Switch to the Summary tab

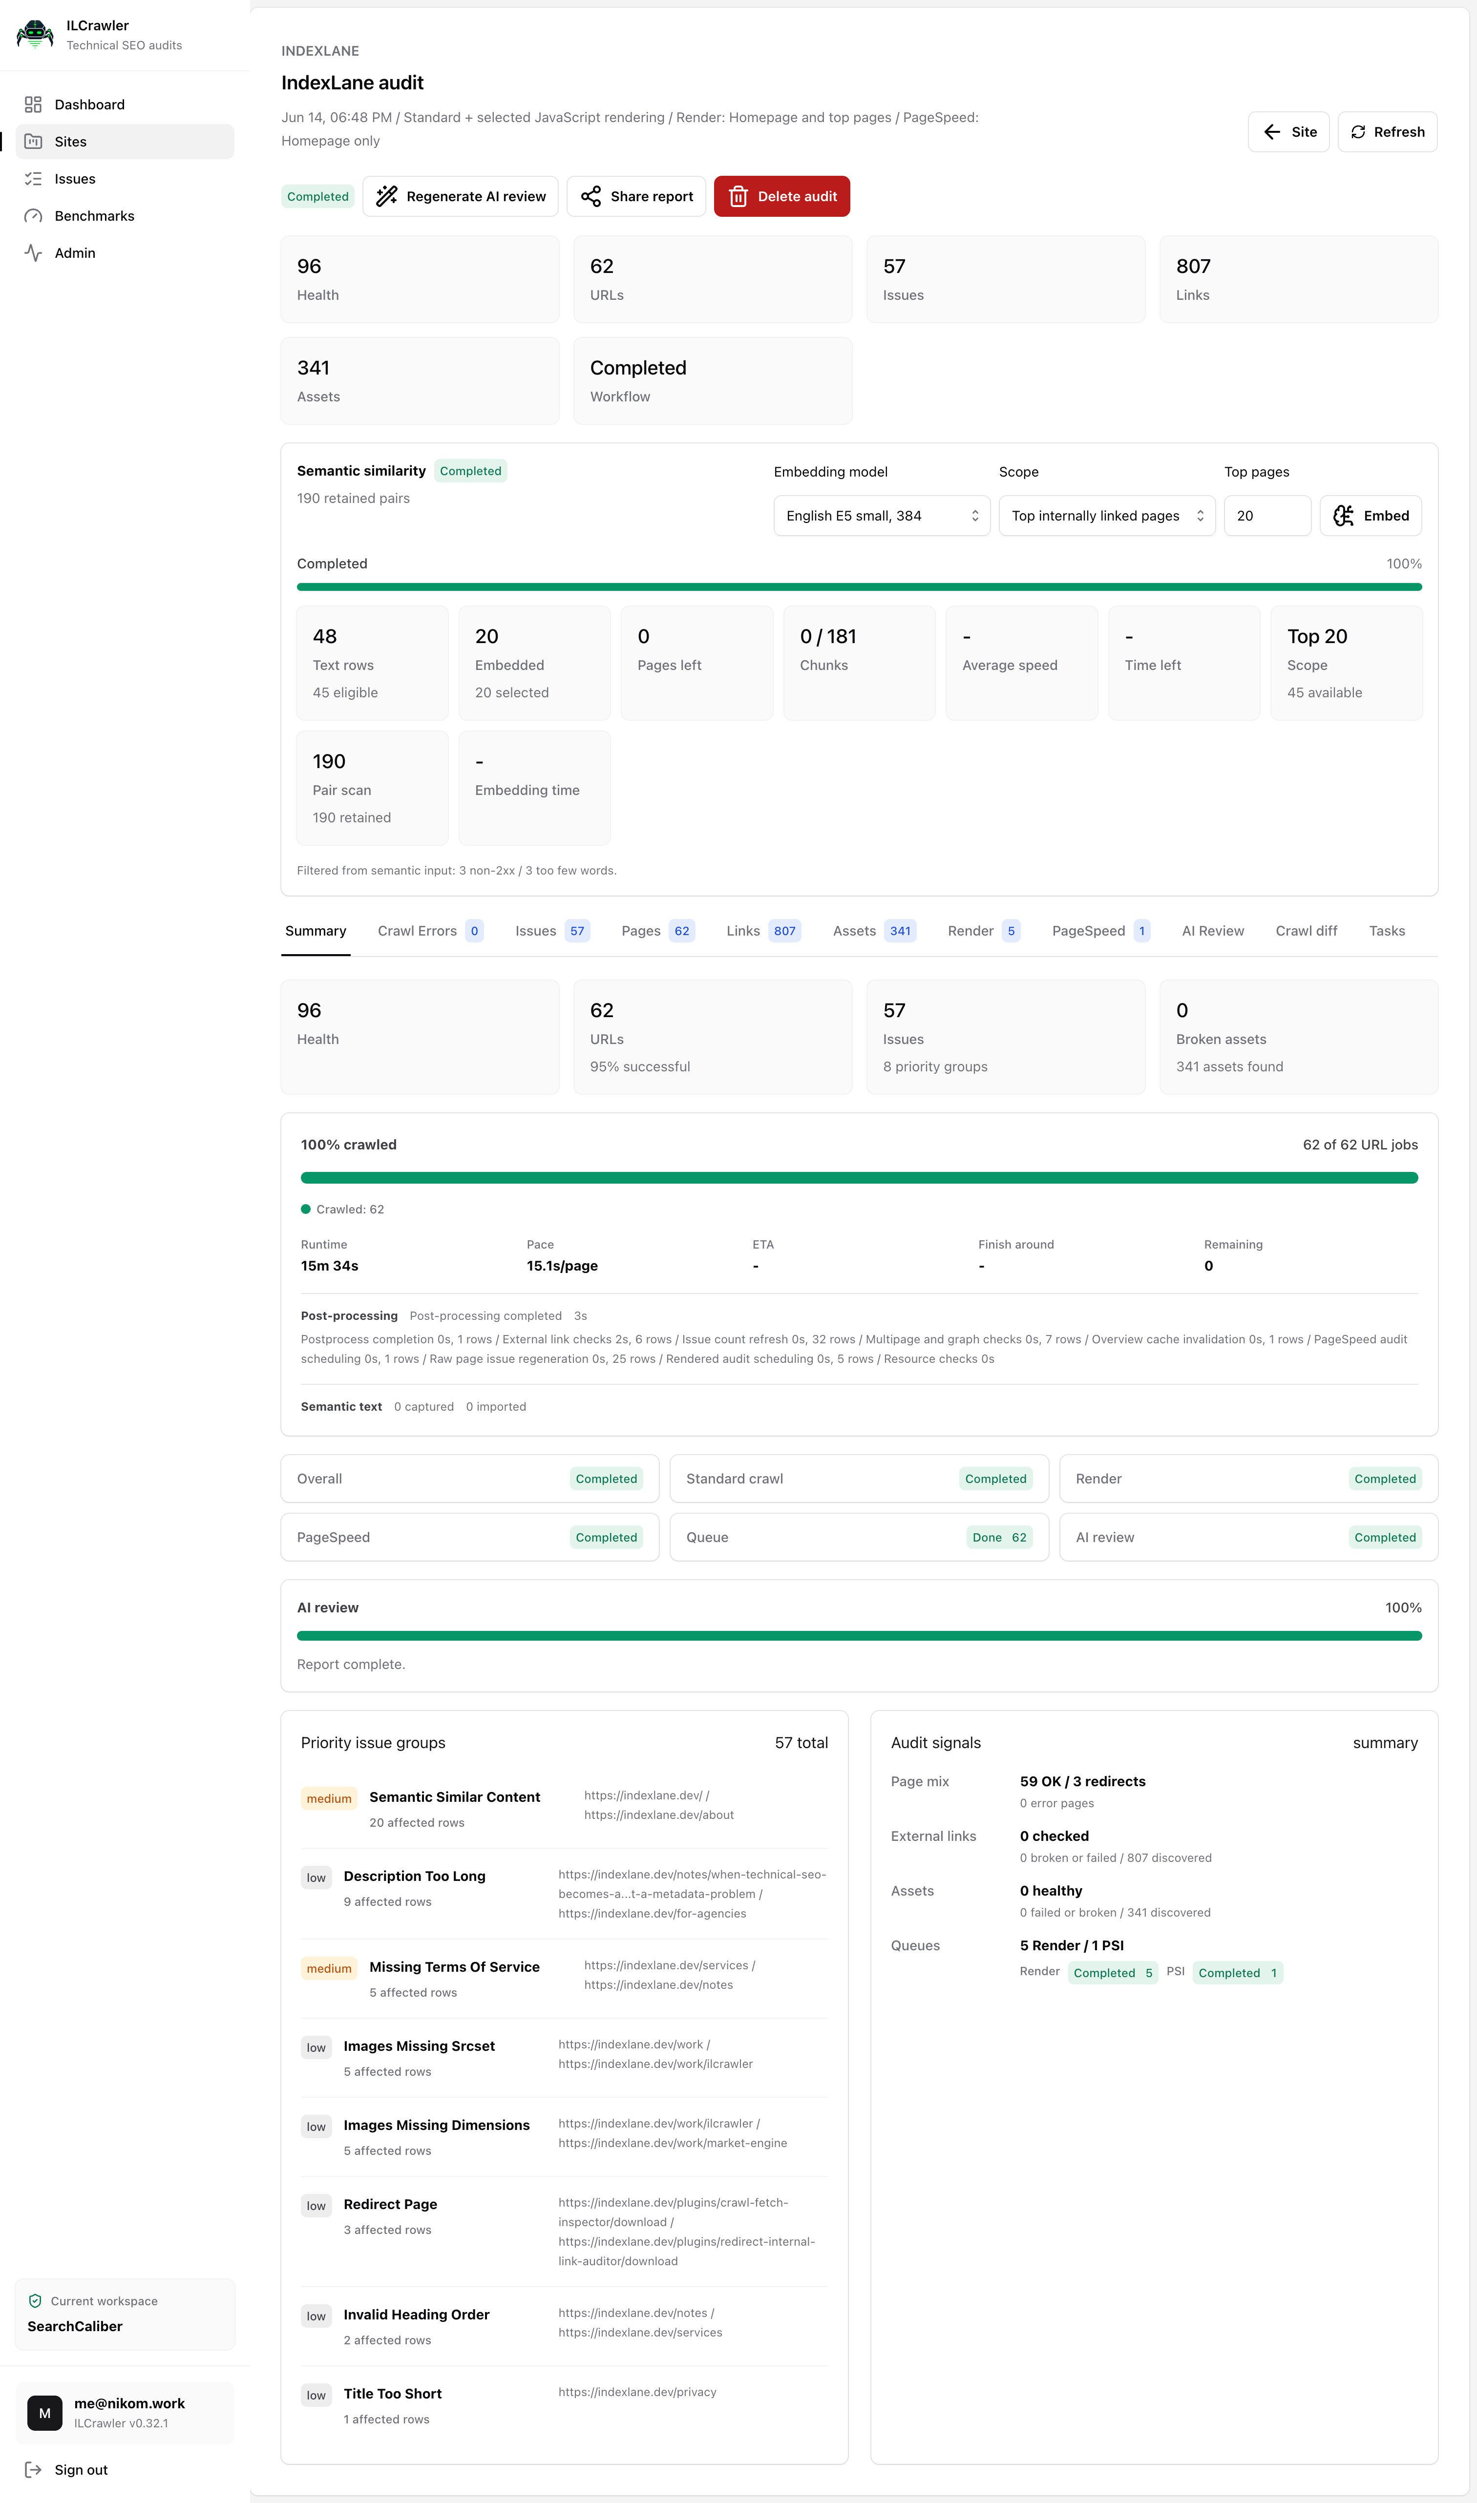tap(316, 931)
